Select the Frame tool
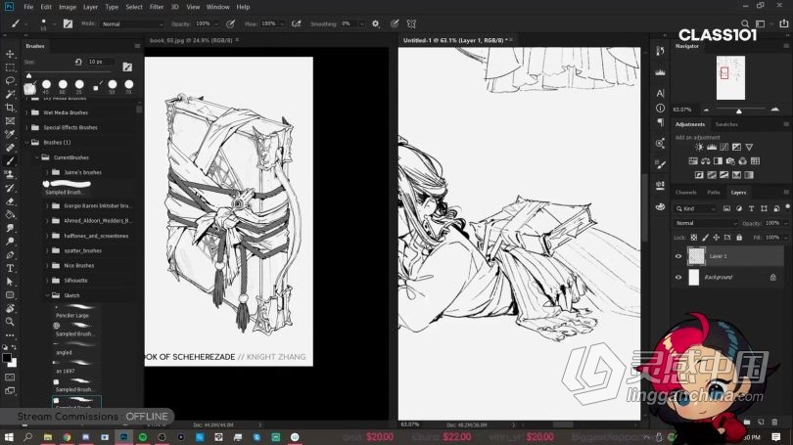 [x=10, y=120]
